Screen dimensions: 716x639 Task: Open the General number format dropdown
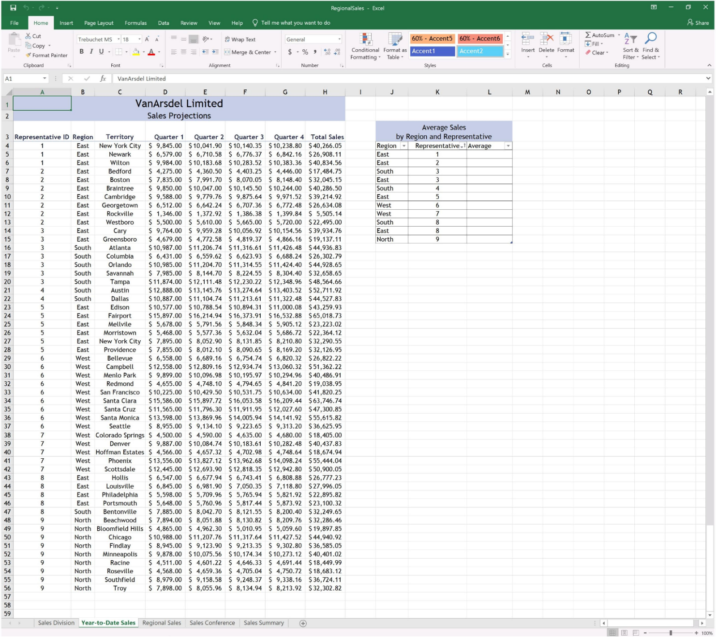click(339, 39)
